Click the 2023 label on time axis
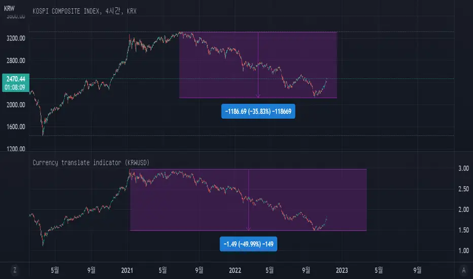This screenshot has height=279, width=473. coord(341,269)
